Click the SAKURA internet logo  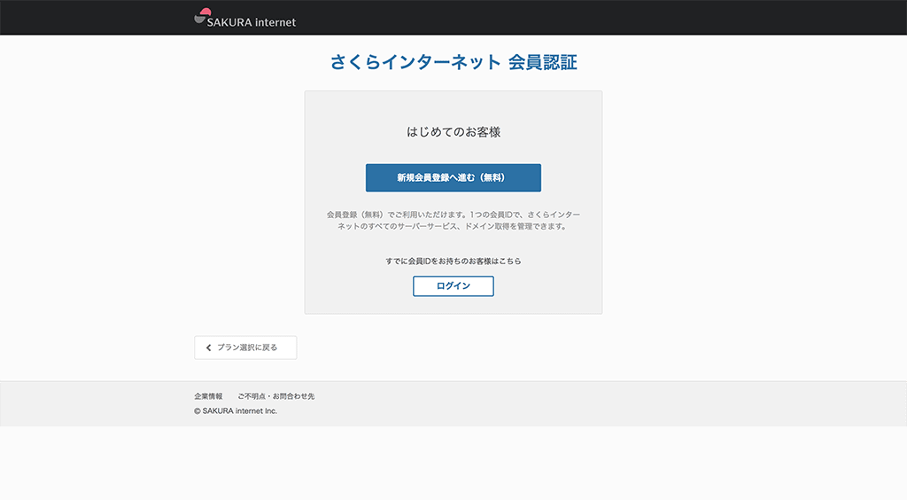pyautogui.click(x=244, y=18)
